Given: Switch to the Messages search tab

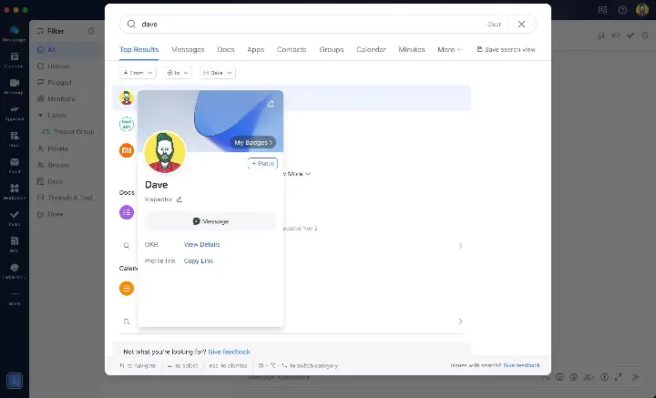Looking at the screenshot, I should [188, 49].
